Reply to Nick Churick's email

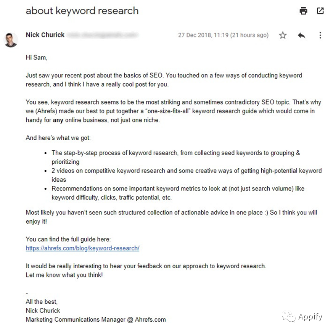click(301, 35)
